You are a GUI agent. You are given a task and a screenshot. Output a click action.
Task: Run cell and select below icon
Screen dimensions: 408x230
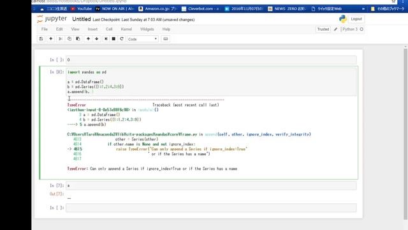[106, 39]
